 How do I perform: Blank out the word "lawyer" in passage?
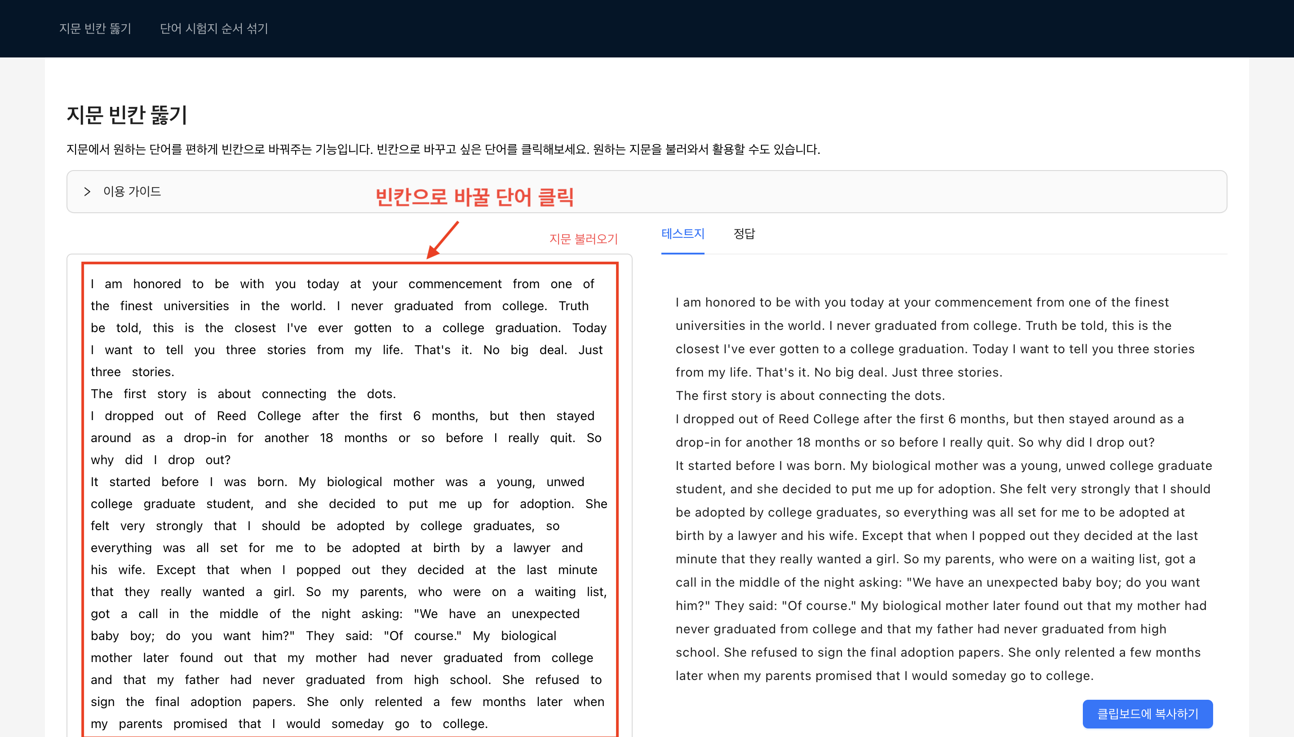click(x=531, y=548)
